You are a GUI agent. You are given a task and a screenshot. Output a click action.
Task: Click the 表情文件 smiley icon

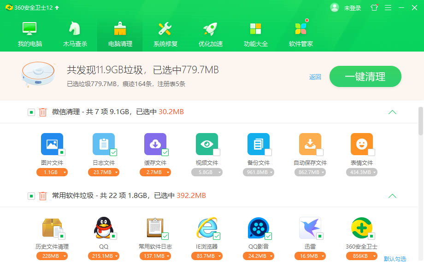tap(362, 144)
